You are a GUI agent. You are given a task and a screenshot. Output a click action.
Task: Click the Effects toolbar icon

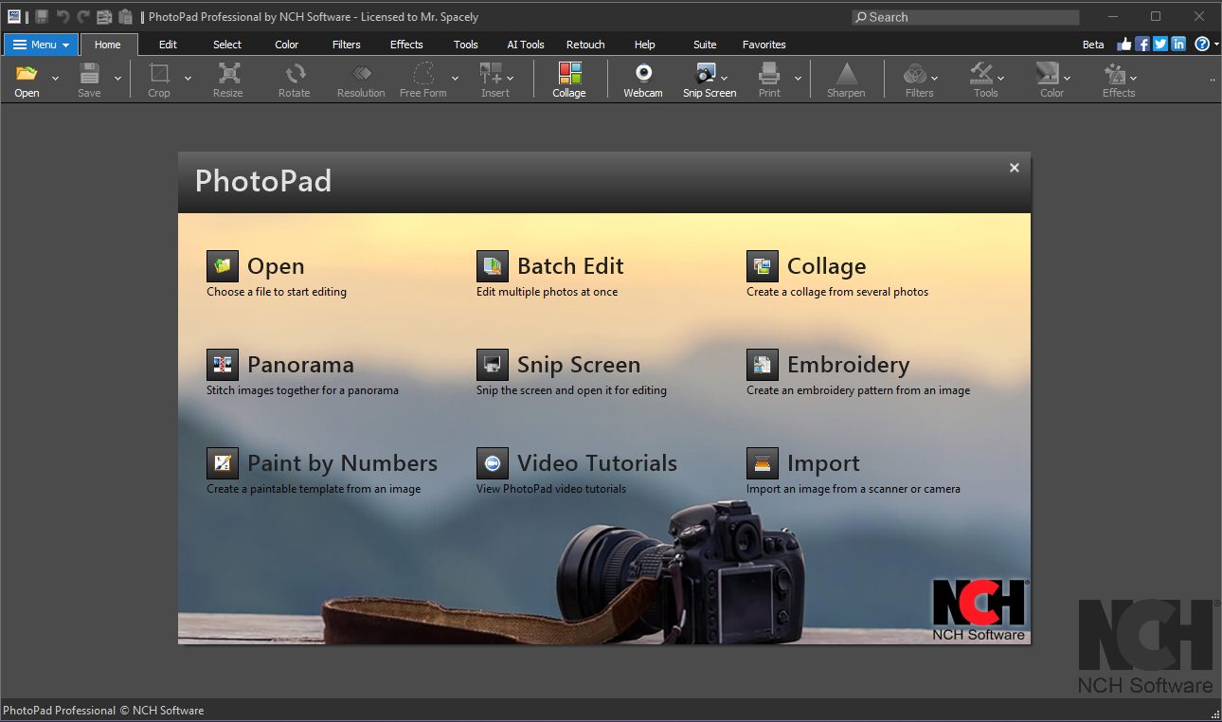point(1115,74)
